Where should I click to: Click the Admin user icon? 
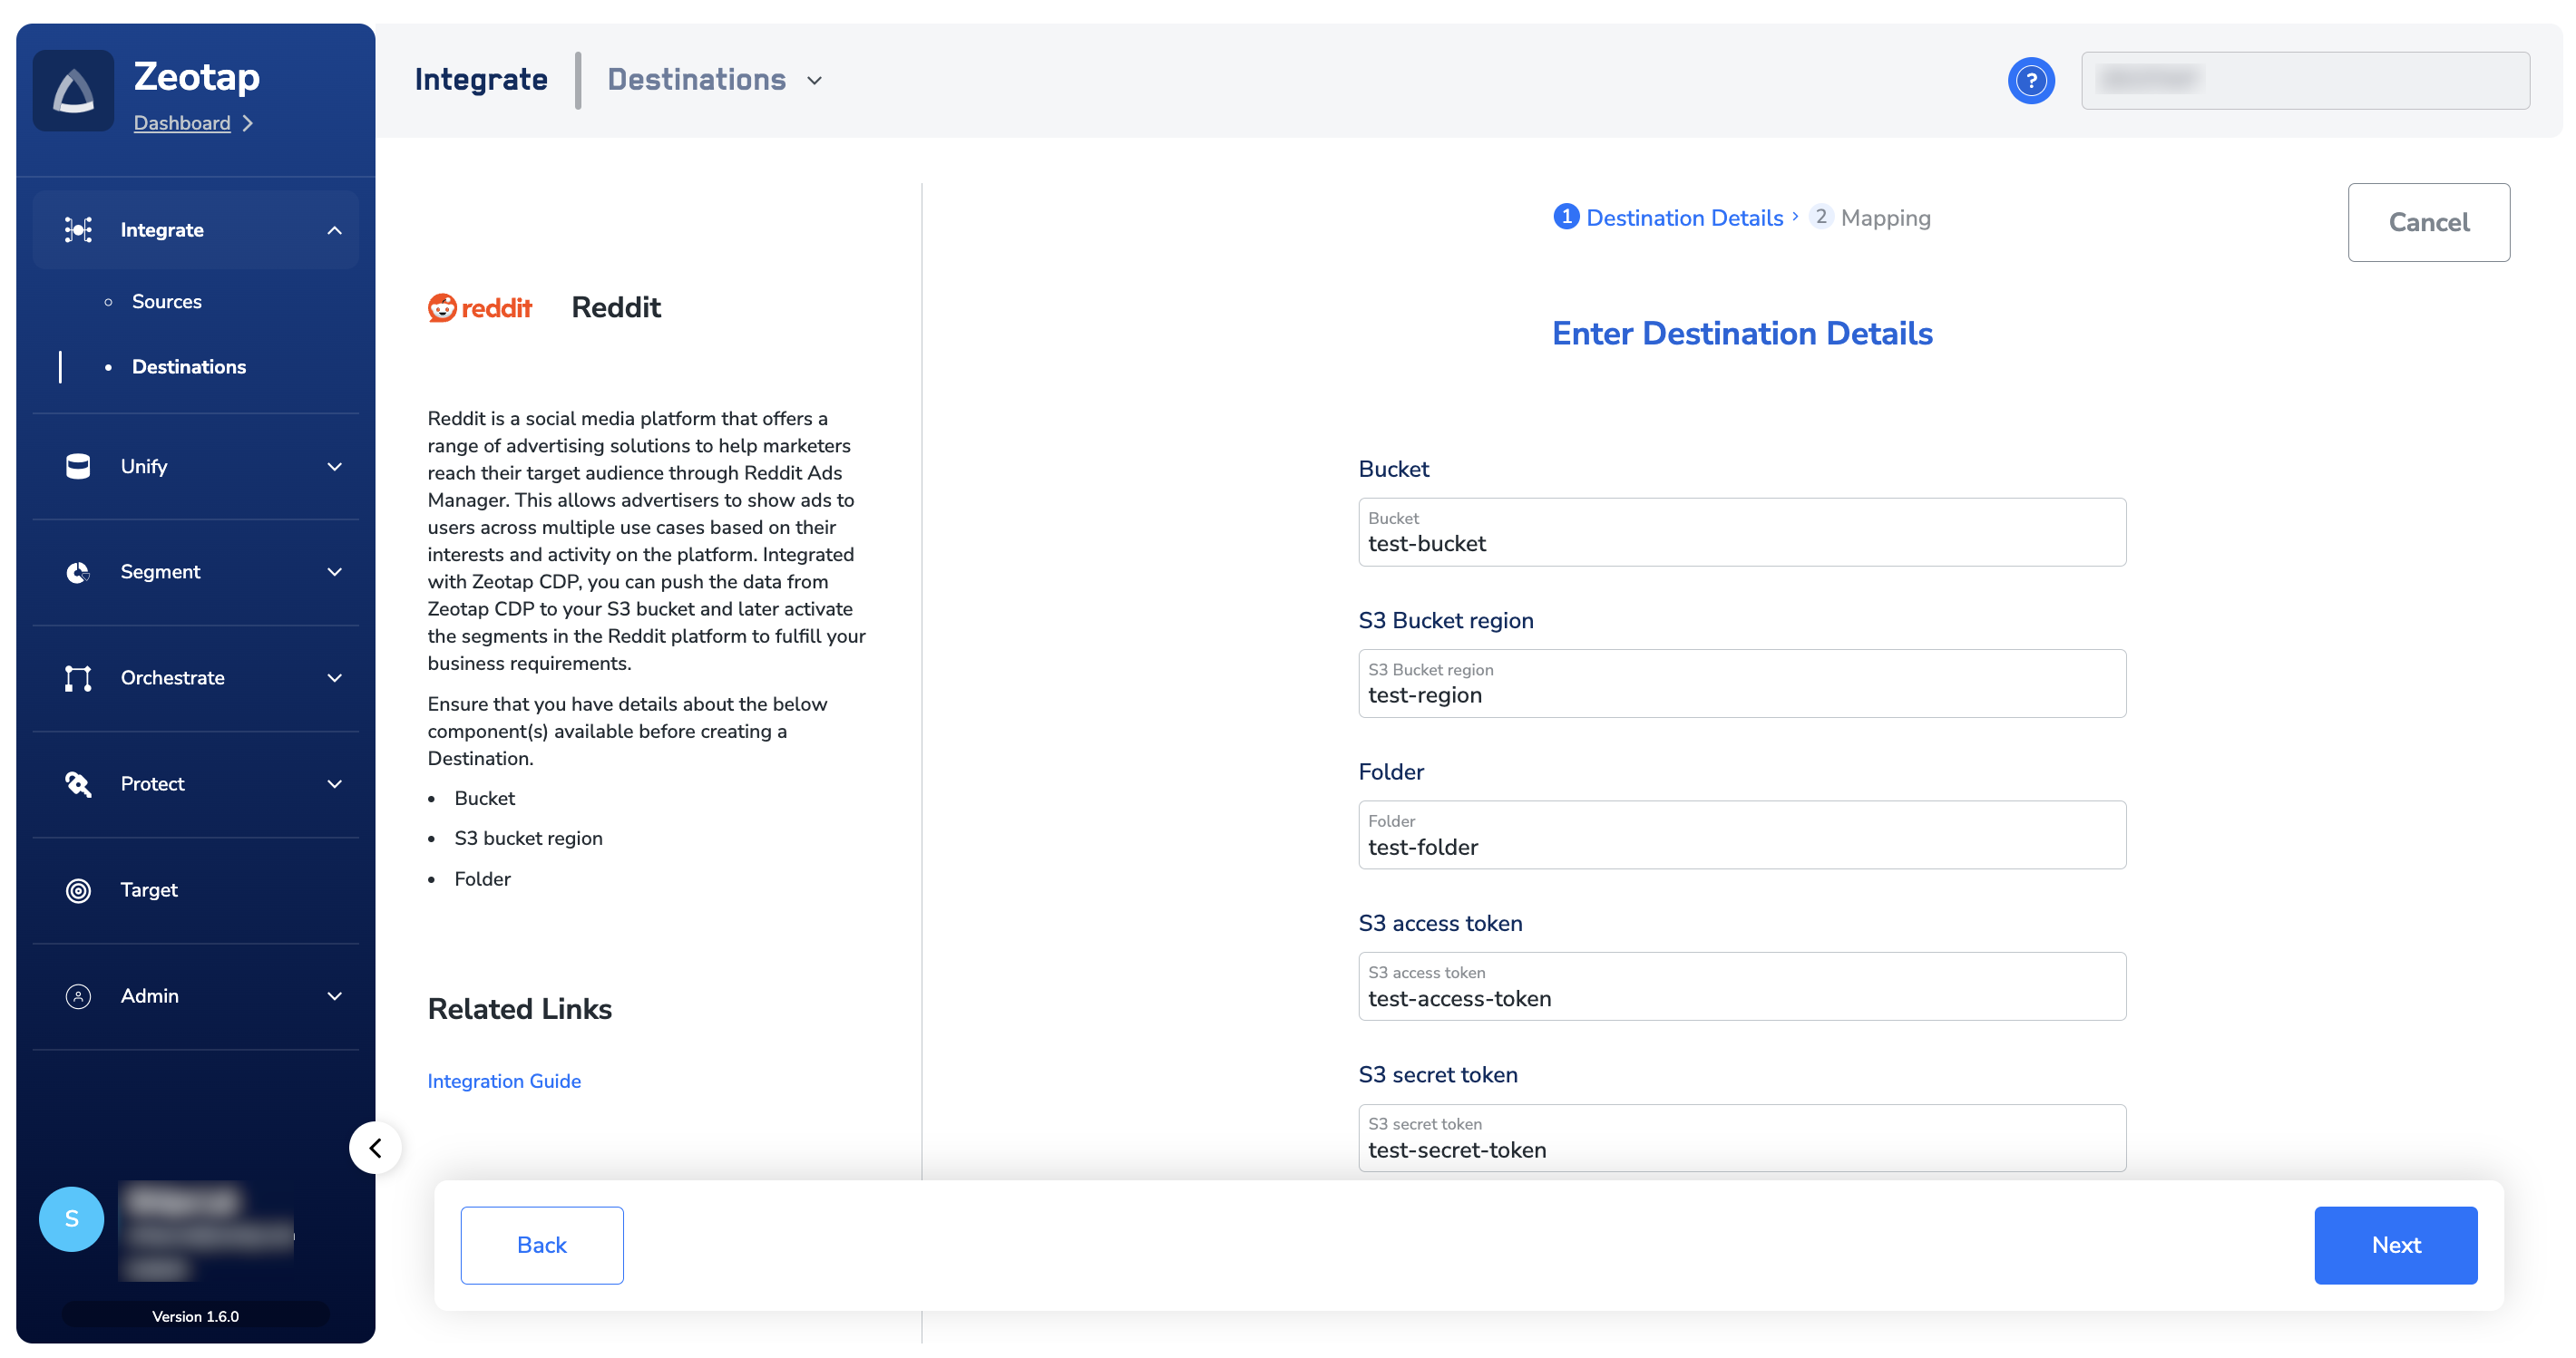point(78,996)
